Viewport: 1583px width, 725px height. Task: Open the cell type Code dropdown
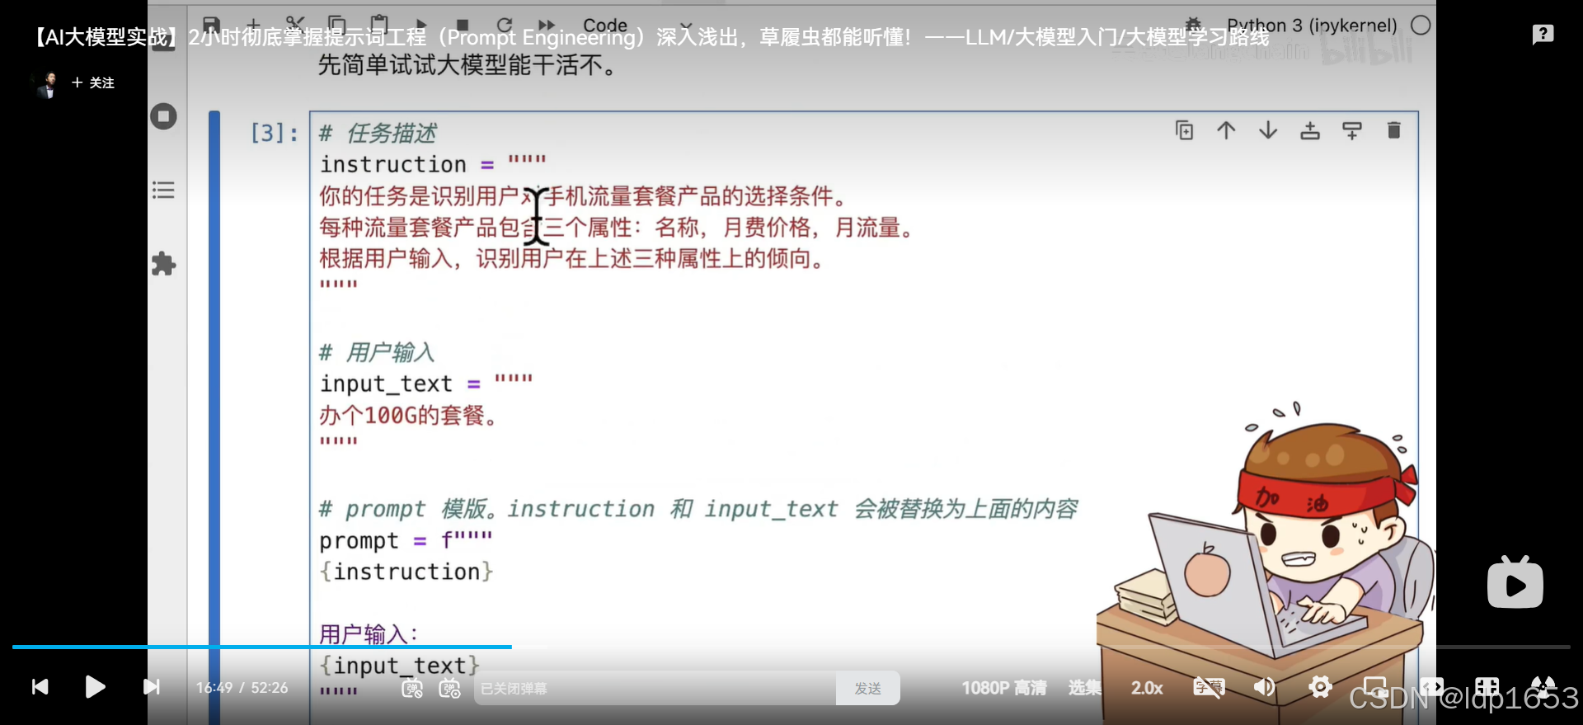coord(637,25)
